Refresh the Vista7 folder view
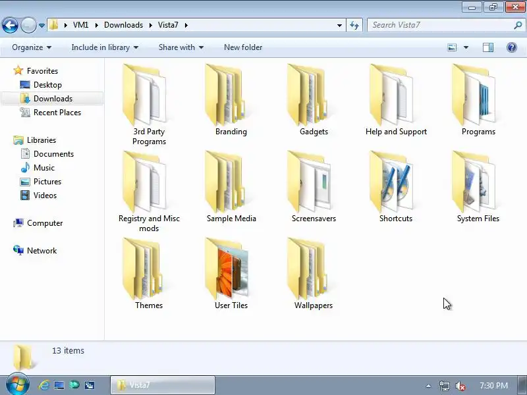Viewport: 527px width, 395px height. [354, 25]
